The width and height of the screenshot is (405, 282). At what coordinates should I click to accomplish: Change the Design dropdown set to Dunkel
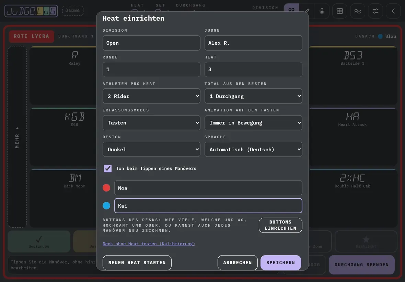151,149
